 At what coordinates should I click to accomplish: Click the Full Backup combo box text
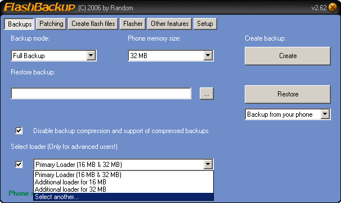click(x=29, y=56)
